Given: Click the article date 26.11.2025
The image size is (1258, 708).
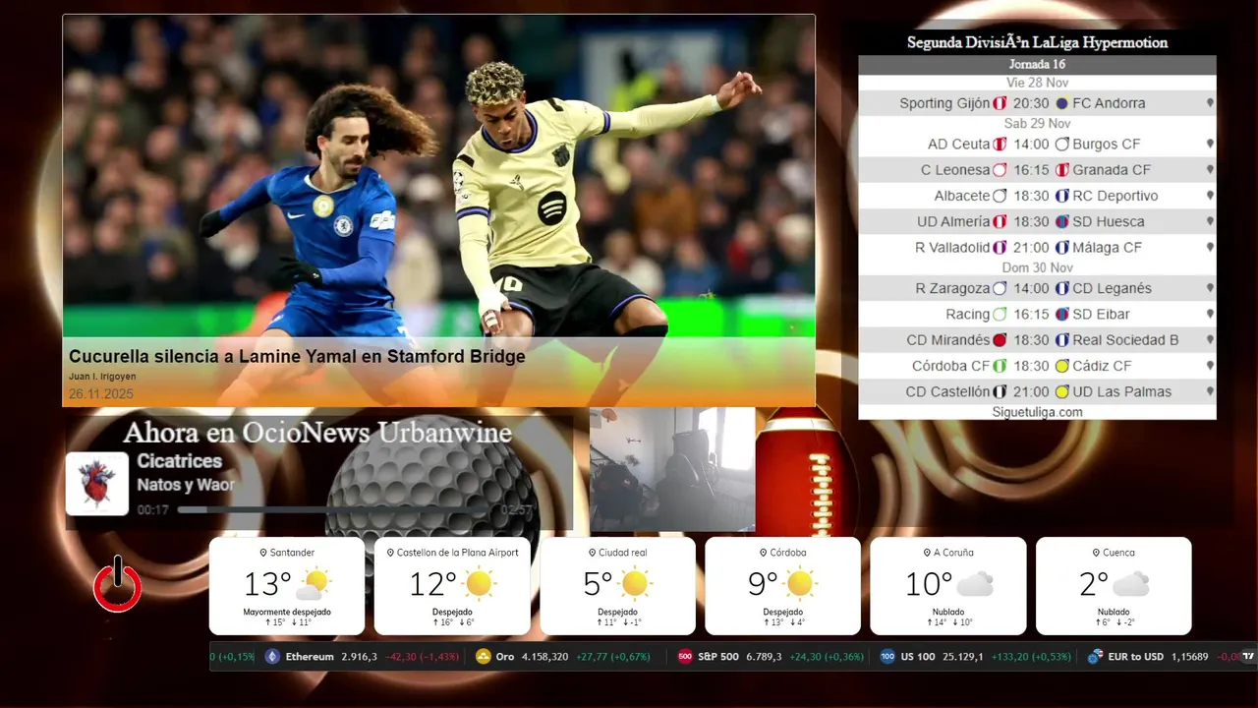Looking at the screenshot, I should click(x=101, y=394).
